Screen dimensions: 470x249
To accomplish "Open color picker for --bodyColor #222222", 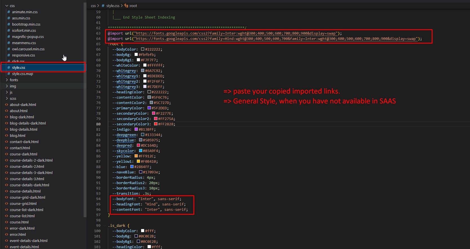I will pyautogui.click(x=142, y=49).
